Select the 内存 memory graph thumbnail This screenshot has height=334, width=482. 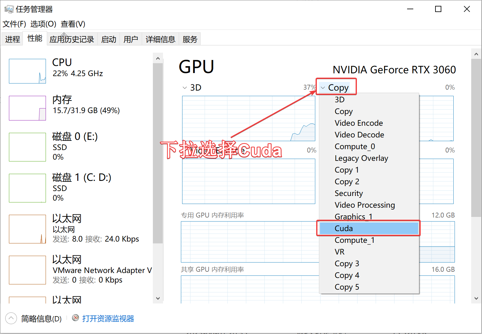(27, 108)
